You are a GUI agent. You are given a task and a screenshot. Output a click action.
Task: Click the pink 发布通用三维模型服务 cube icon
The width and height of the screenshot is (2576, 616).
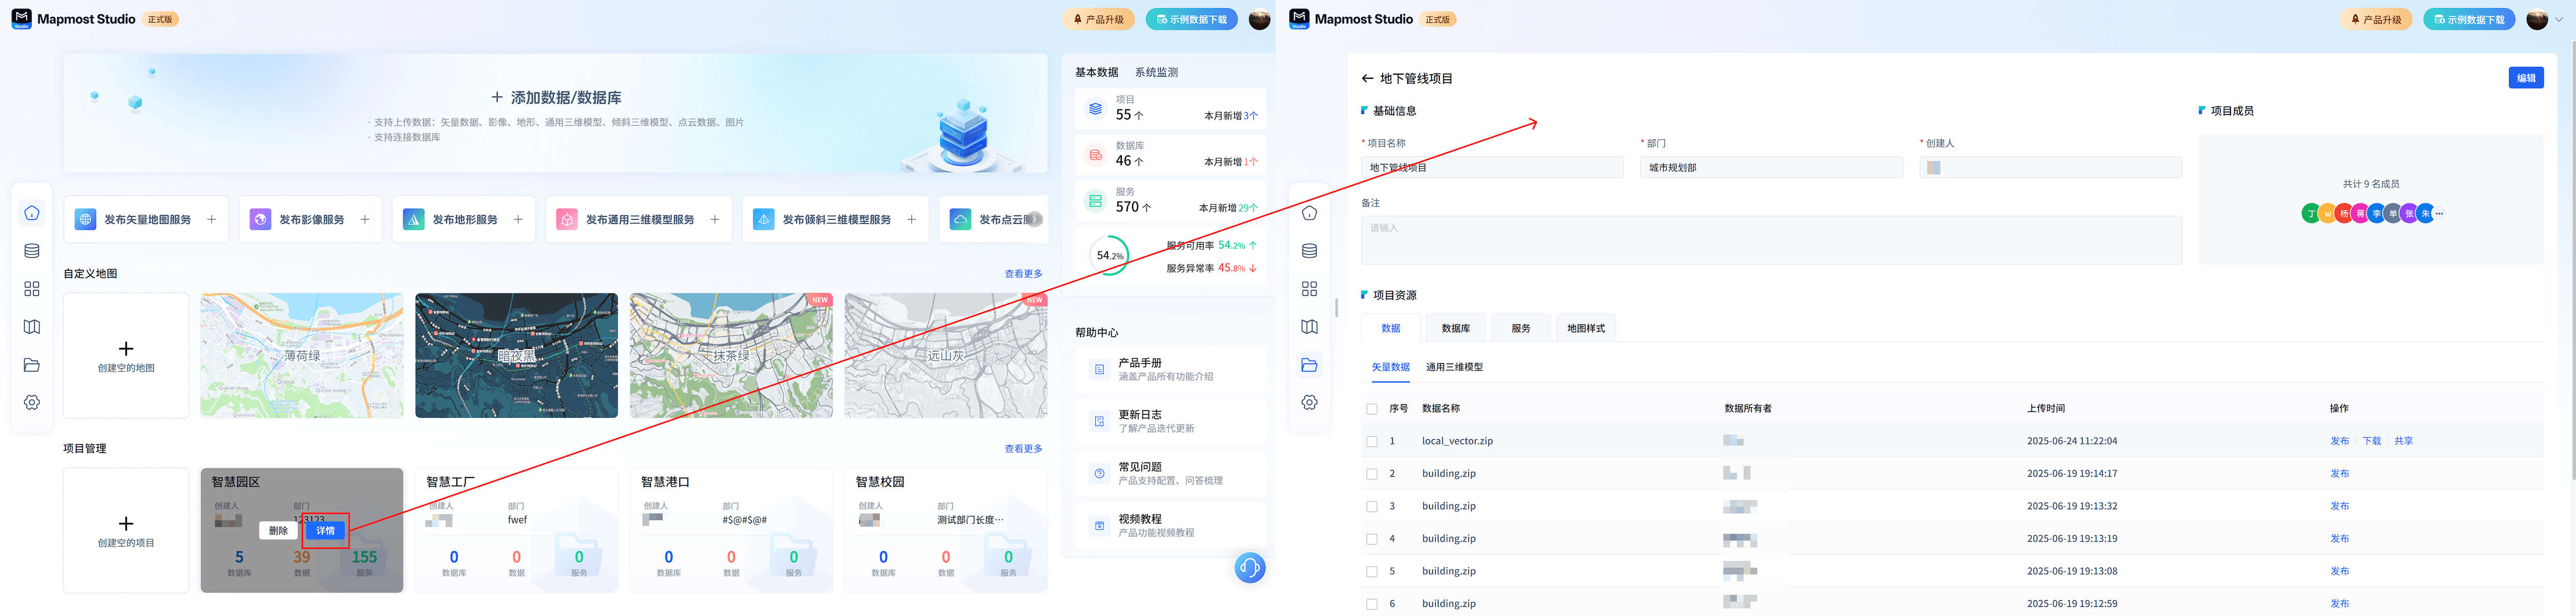[x=567, y=220]
